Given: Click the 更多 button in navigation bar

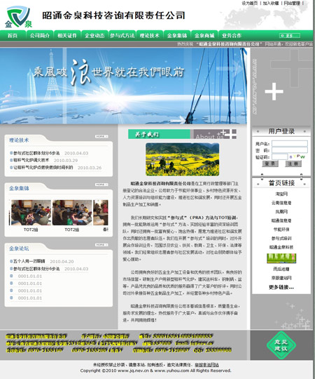Looking at the screenshot, I should click(x=290, y=36).
